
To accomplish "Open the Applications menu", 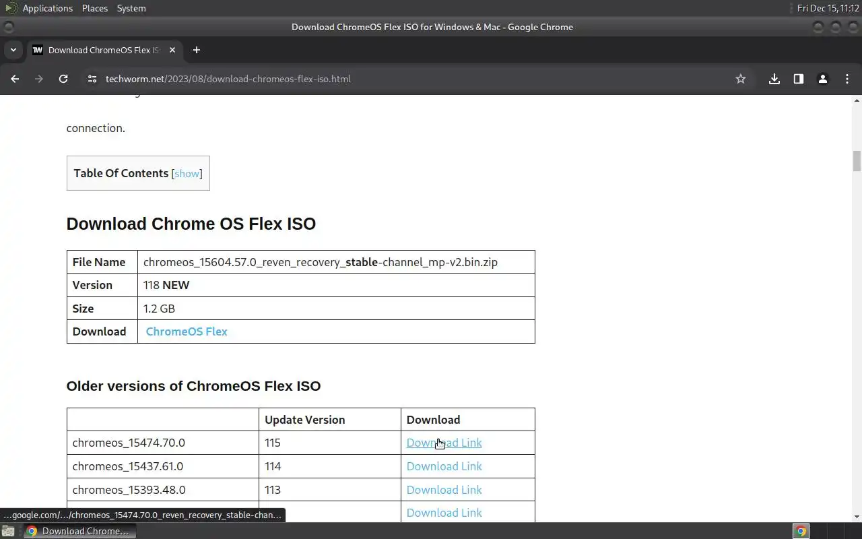I will click(x=47, y=8).
